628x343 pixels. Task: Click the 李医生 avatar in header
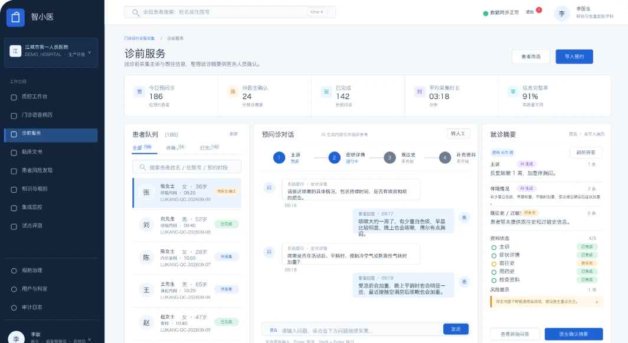561,14
